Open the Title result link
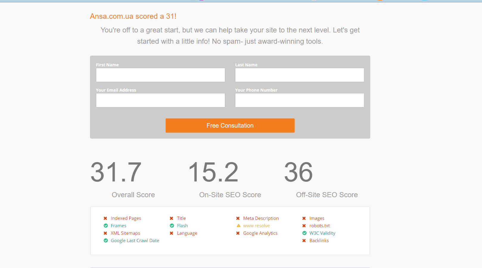The image size is (482, 268). tap(181, 218)
